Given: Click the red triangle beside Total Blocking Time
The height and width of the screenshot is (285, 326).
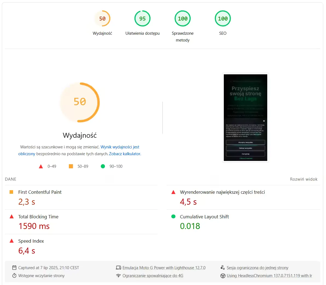Looking at the screenshot, I should [12, 216].
